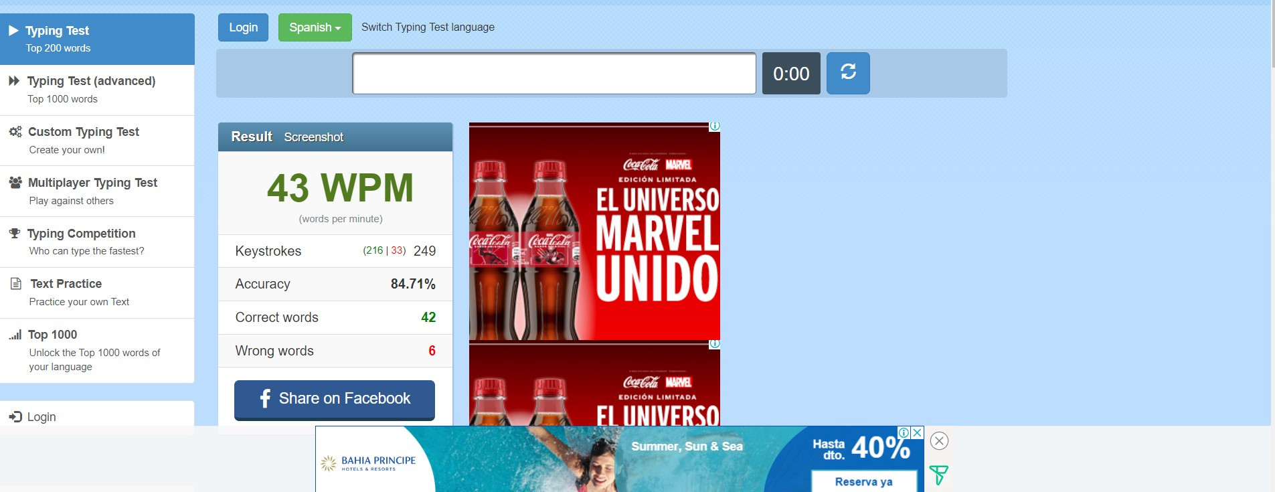Screen dimensions: 1275x492
Task: Dismiss bottom banner with circled X
Action: 939,441
